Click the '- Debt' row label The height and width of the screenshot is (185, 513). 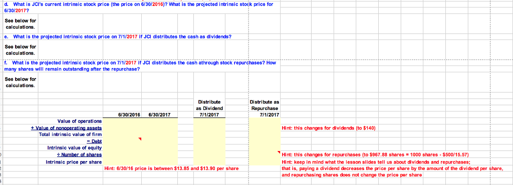pyautogui.click(x=94, y=141)
